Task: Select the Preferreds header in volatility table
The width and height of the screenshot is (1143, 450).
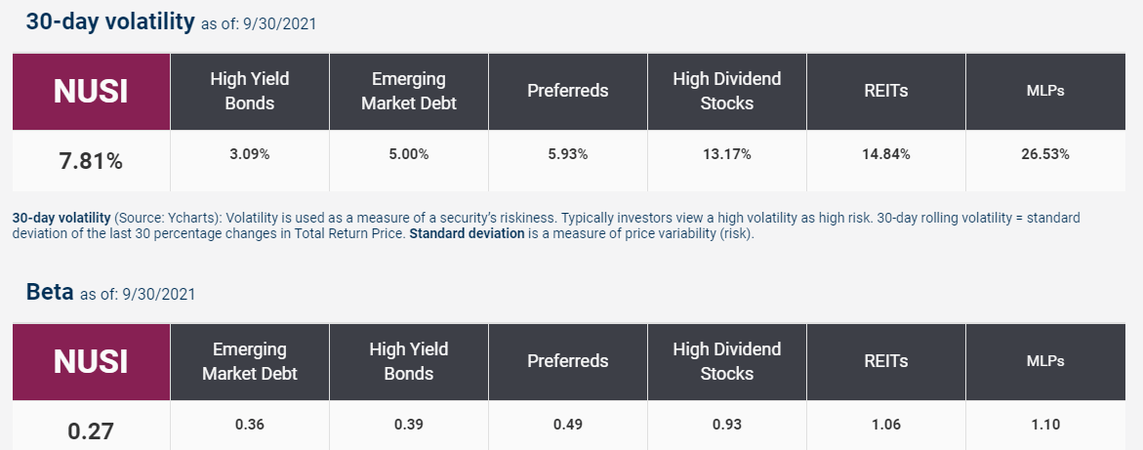Action: pos(568,91)
